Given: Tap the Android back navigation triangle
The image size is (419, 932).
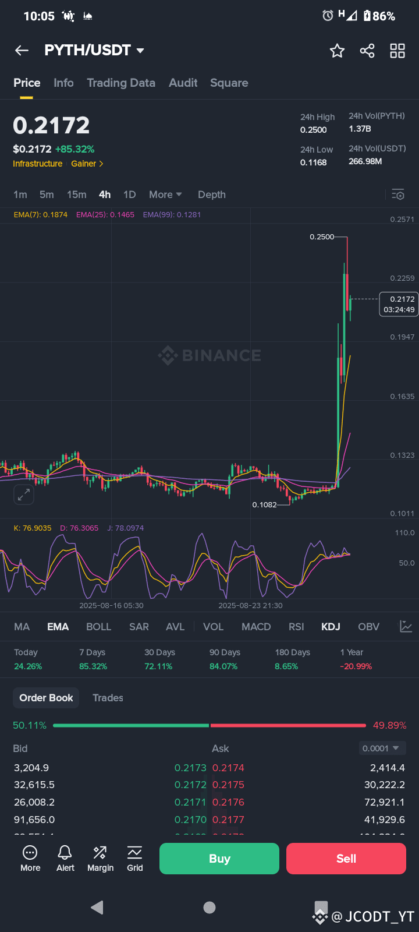Looking at the screenshot, I should tap(97, 907).
